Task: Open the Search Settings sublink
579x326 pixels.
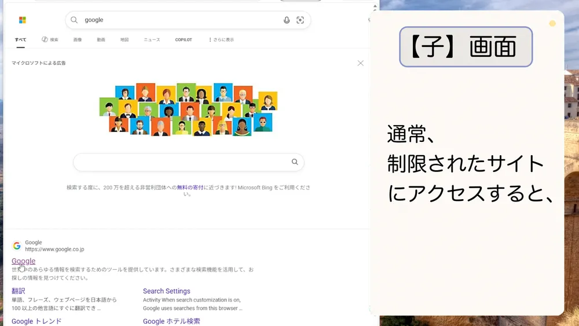Action: [x=167, y=291]
